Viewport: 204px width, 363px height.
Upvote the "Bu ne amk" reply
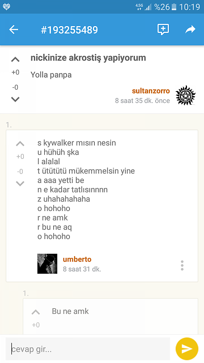click(x=36, y=312)
